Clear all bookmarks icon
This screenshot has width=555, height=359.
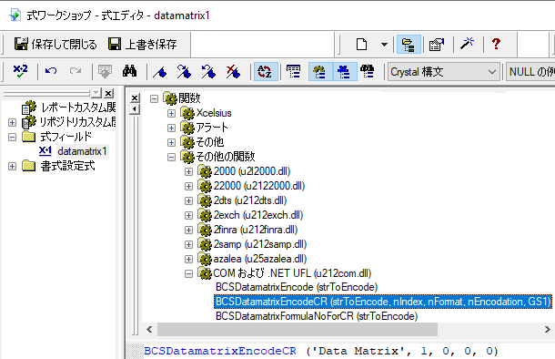coord(233,72)
